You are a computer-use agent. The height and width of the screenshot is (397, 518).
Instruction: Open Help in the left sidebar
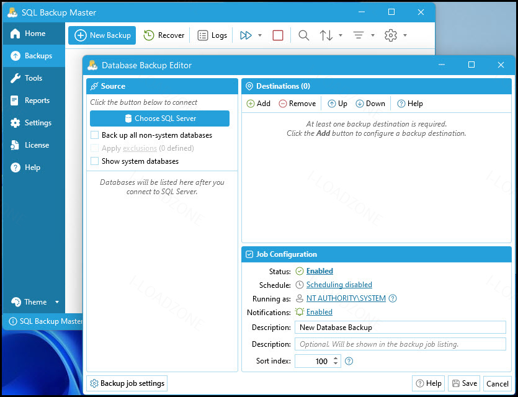coord(33,167)
